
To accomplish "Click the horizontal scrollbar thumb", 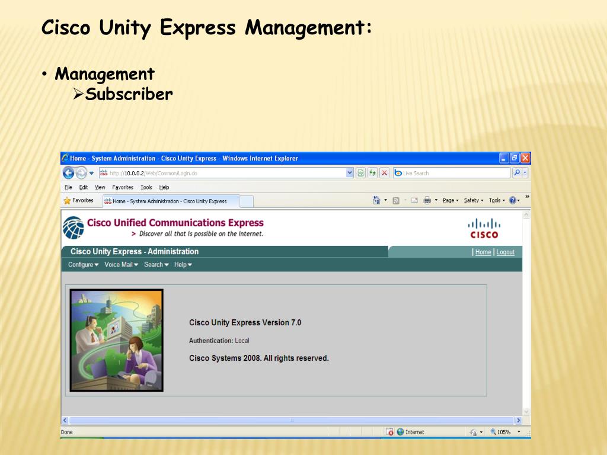I will (292, 420).
